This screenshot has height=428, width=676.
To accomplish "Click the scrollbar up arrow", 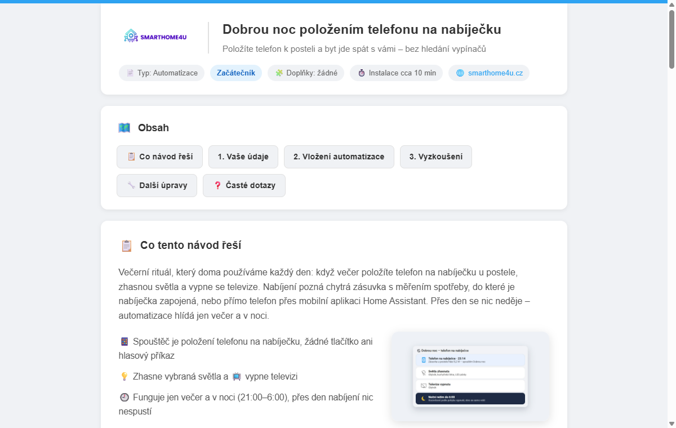I will (x=671, y=5).
